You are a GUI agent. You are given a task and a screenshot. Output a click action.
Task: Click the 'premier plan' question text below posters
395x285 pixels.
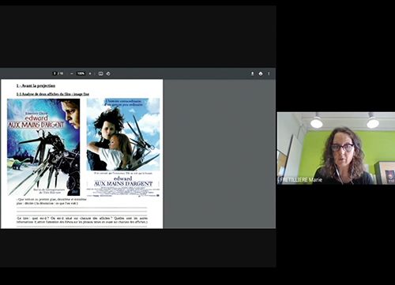click(51, 201)
